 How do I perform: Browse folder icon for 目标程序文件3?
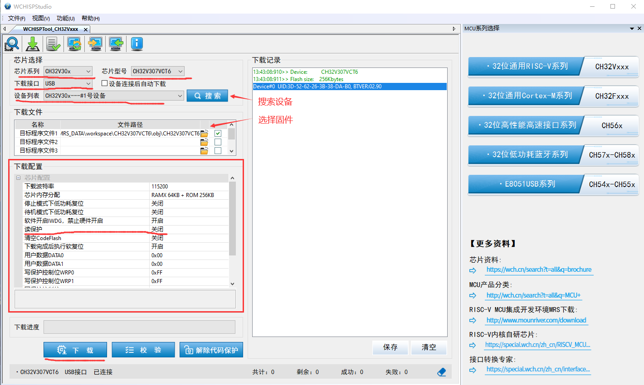click(205, 151)
